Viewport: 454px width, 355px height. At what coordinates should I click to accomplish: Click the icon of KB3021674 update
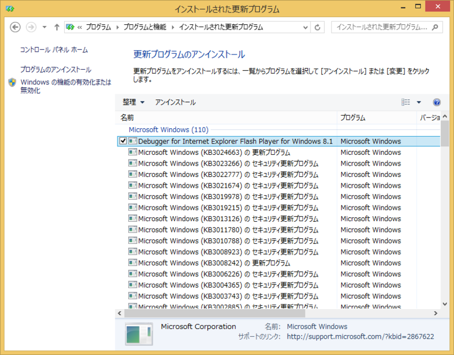pyautogui.click(x=133, y=185)
